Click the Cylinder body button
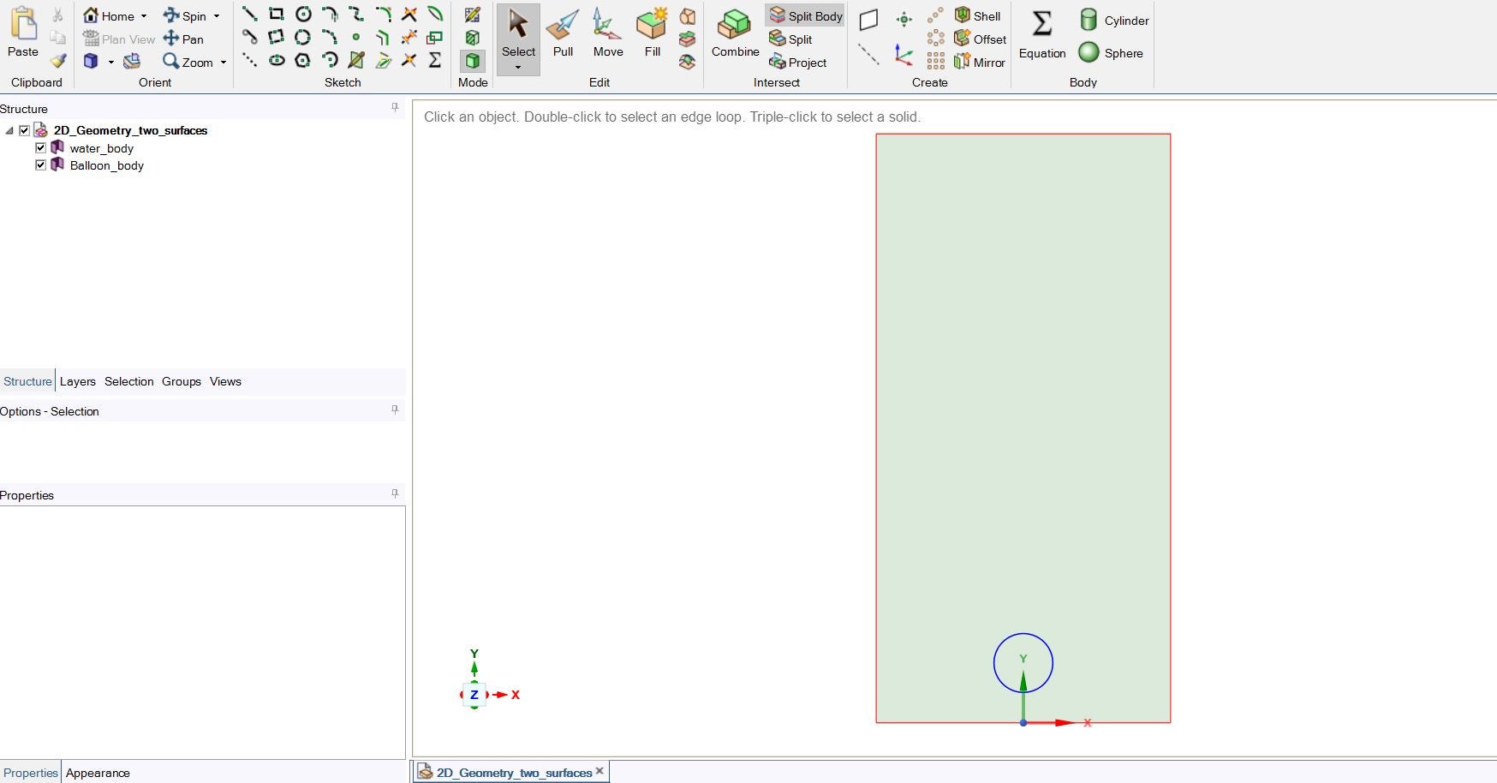 click(1114, 20)
